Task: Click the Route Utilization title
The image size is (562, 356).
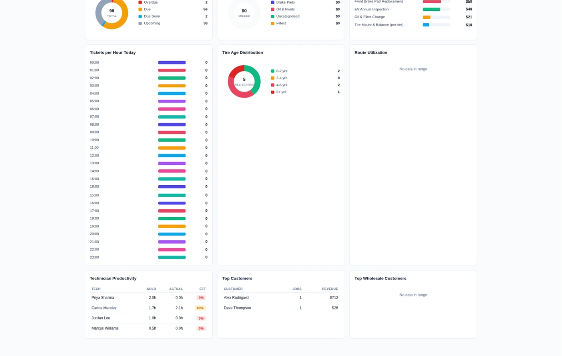Action: pos(371,53)
